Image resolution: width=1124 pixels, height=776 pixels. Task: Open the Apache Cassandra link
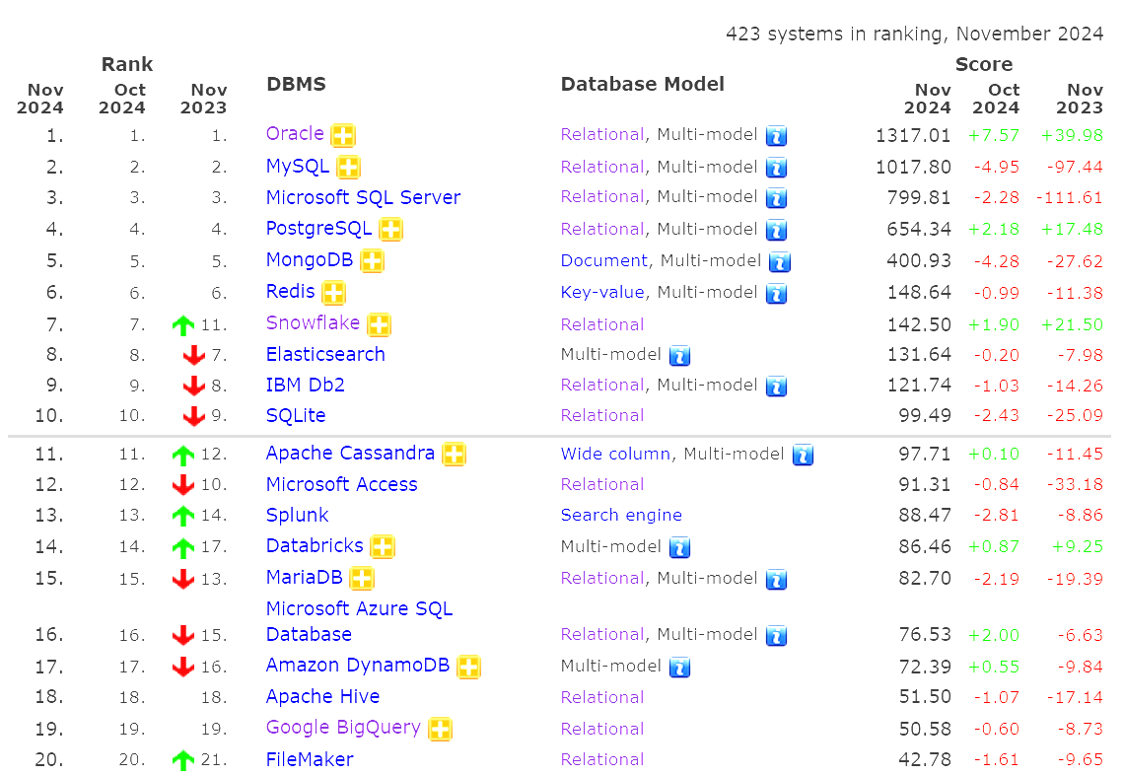350,454
